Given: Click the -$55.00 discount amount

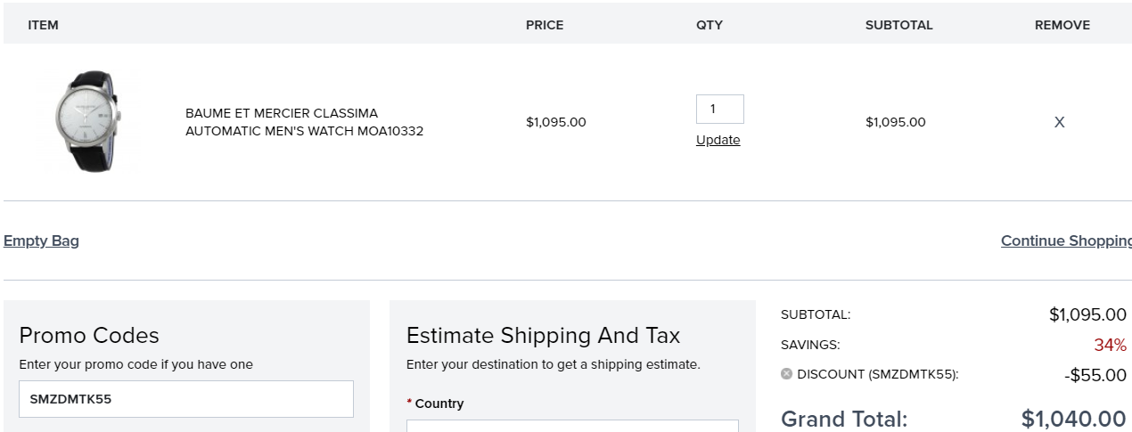Looking at the screenshot, I should click(x=1095, y=375).
